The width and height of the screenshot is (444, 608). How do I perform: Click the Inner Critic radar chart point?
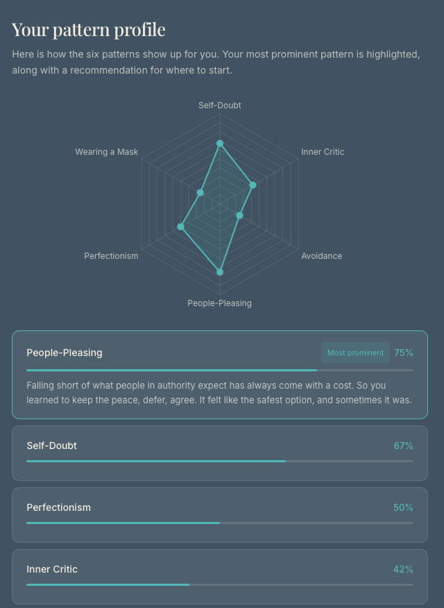click(x=253, y=185)
